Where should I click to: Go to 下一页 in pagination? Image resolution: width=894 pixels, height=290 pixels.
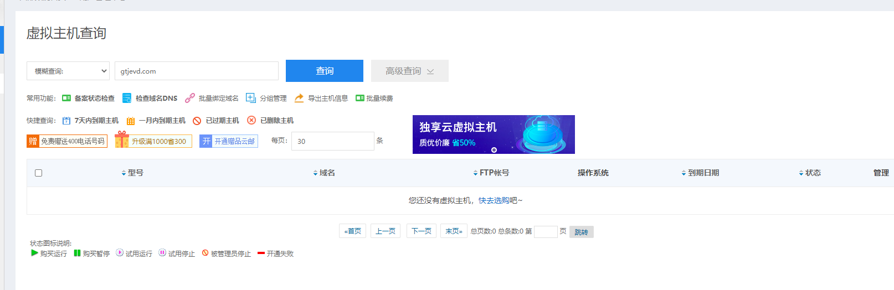(422, 231)
